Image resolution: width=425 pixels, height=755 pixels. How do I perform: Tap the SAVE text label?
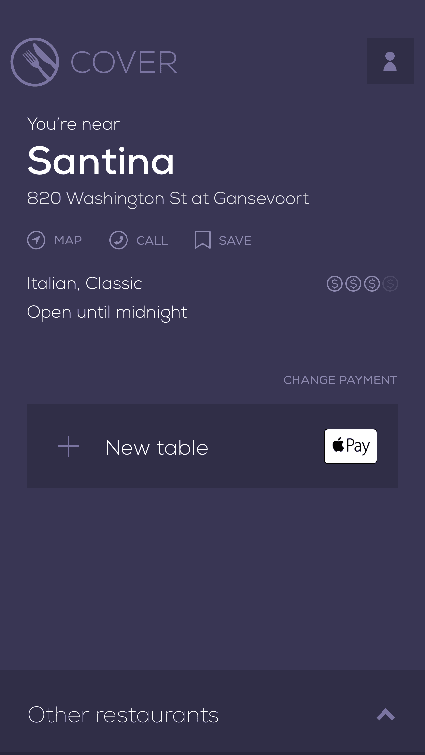click(235, 240)
